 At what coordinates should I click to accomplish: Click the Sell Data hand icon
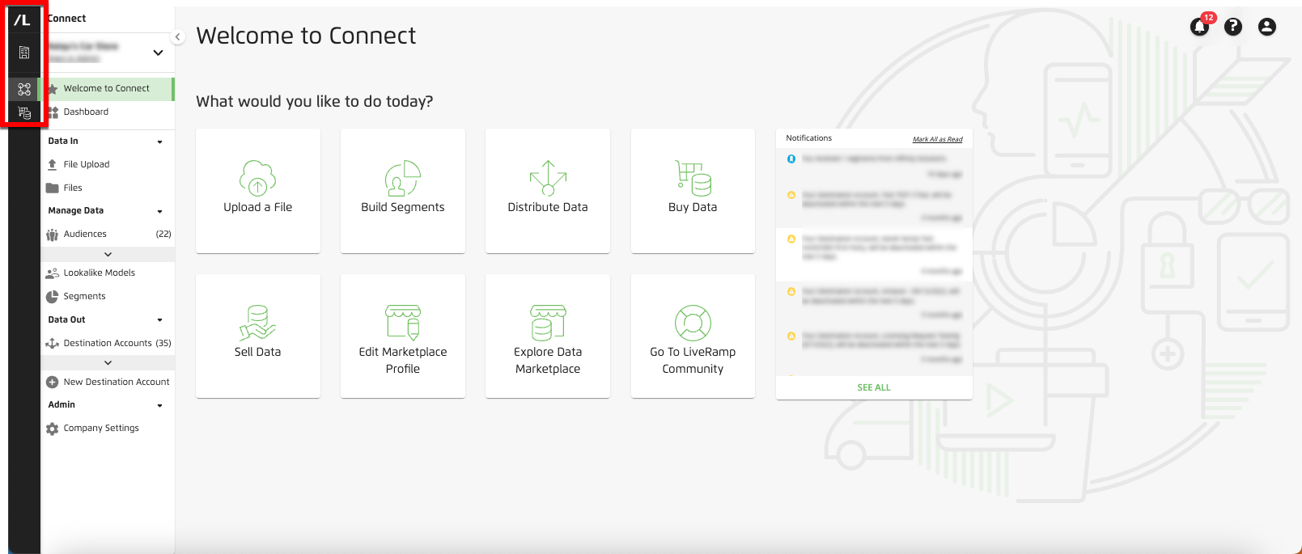pos(257,323)
